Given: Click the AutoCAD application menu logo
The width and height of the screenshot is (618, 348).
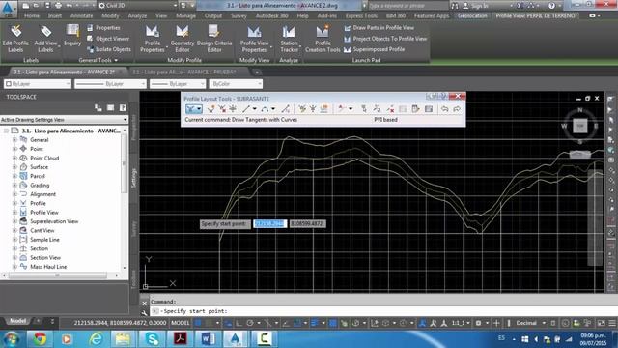Looking at the screenshot, I should tap(9, 9).
